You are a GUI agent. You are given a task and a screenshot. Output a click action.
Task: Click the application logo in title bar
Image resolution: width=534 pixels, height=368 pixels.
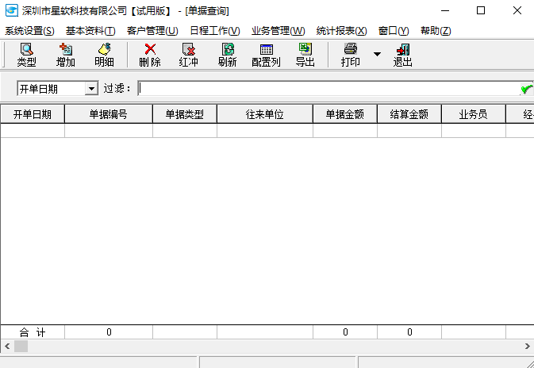pos(11,11)
